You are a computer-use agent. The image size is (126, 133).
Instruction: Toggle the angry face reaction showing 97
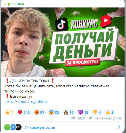tap(39, 112)
